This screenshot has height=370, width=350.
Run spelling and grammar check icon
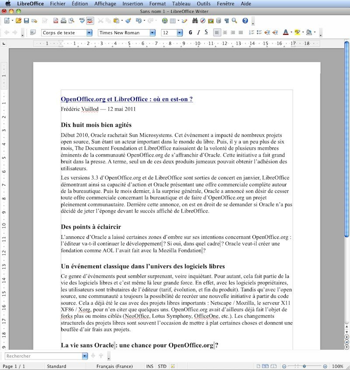point(82,21)
